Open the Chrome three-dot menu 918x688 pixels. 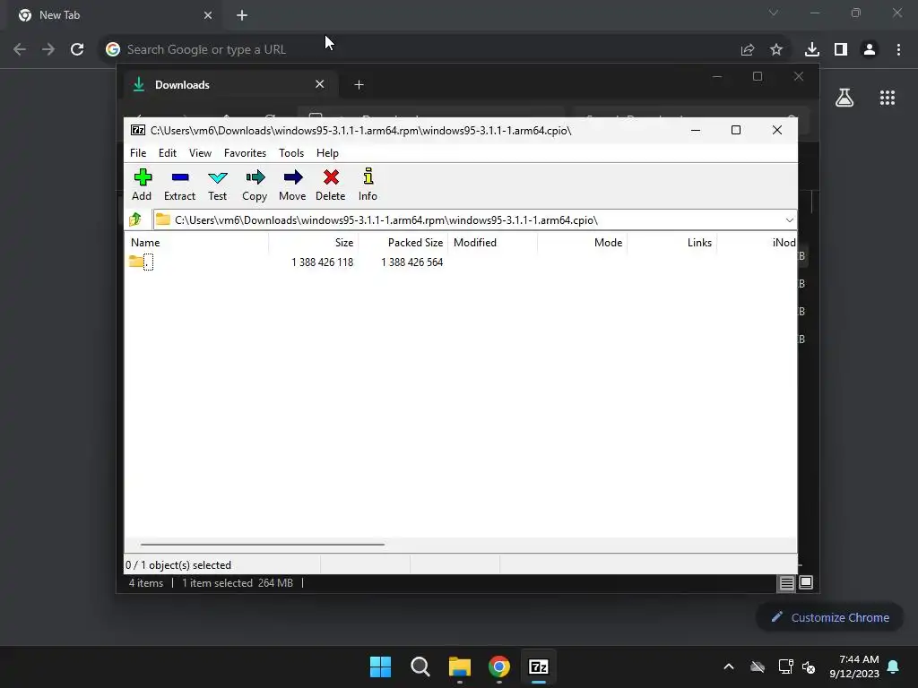click(898, 50)
